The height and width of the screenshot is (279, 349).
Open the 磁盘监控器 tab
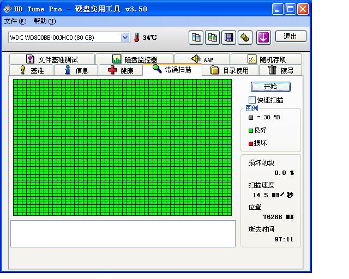[135, 59]
